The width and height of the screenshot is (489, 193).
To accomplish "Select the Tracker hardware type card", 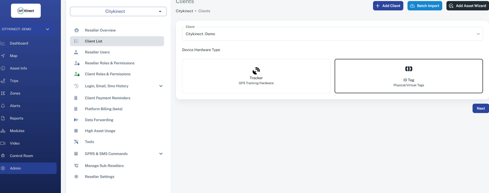I will click(256, 76).
